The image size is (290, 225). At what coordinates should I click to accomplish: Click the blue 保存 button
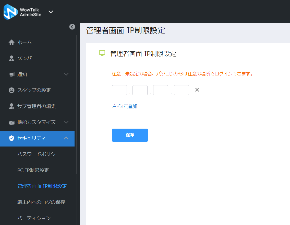(130, 135)
